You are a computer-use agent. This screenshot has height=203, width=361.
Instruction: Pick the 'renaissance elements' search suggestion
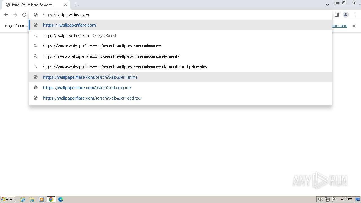180,56
